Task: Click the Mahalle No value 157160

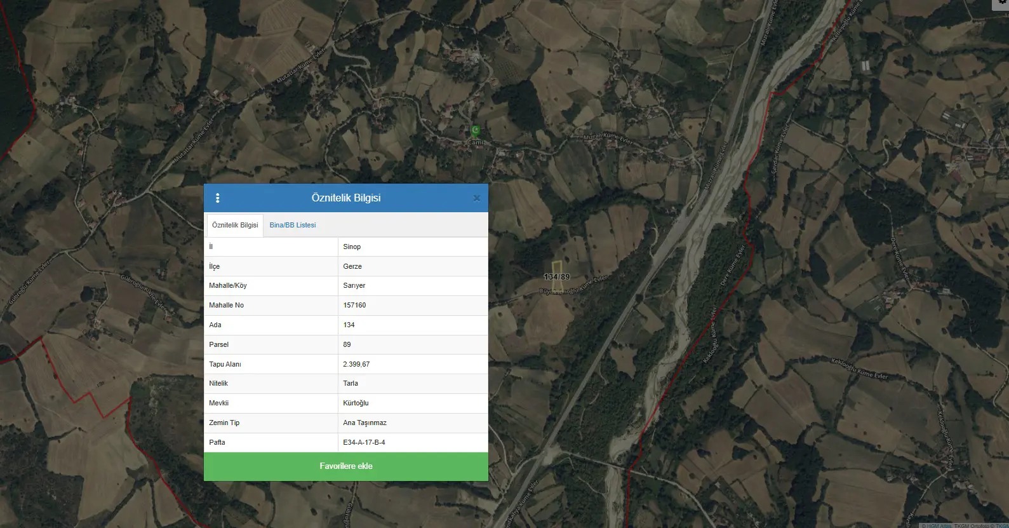Action: tap(354, 305)
